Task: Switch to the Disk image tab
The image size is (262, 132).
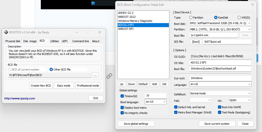Action: coord(30,41)
